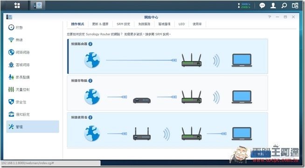Image resolution: width=305 pixels, height=168 pixels.
Task: Open the 家長監護 parental control section
Action: [33, 77]
